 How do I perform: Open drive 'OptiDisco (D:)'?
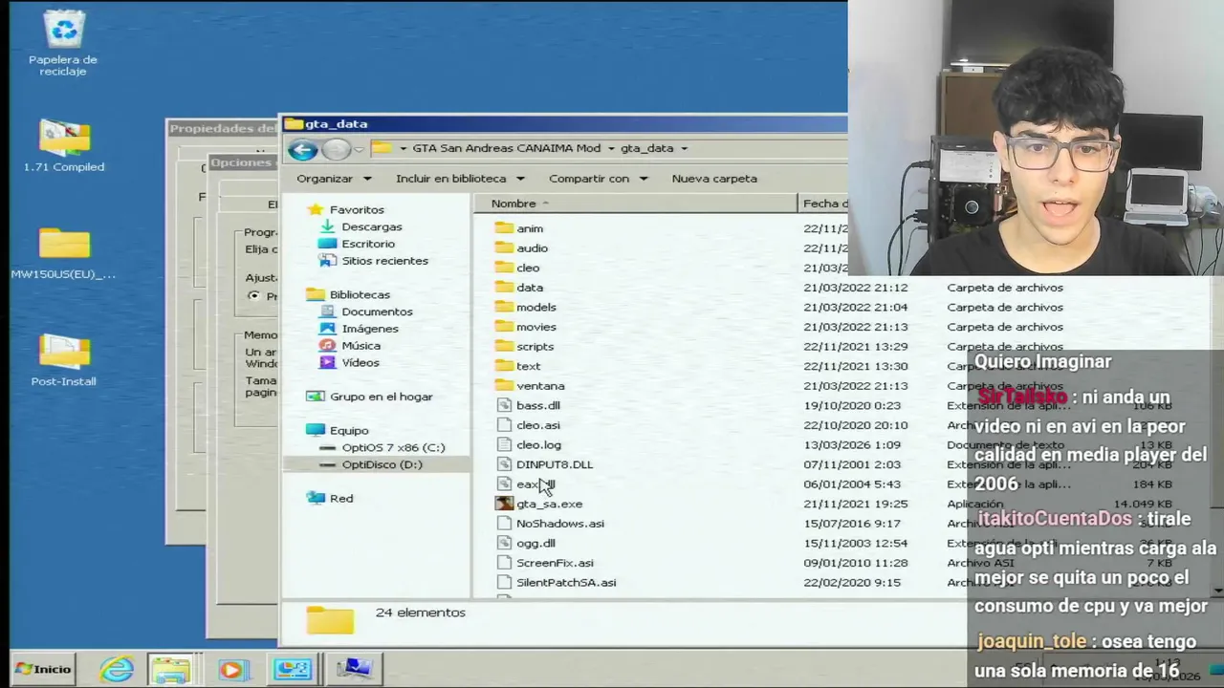point(382,464)
